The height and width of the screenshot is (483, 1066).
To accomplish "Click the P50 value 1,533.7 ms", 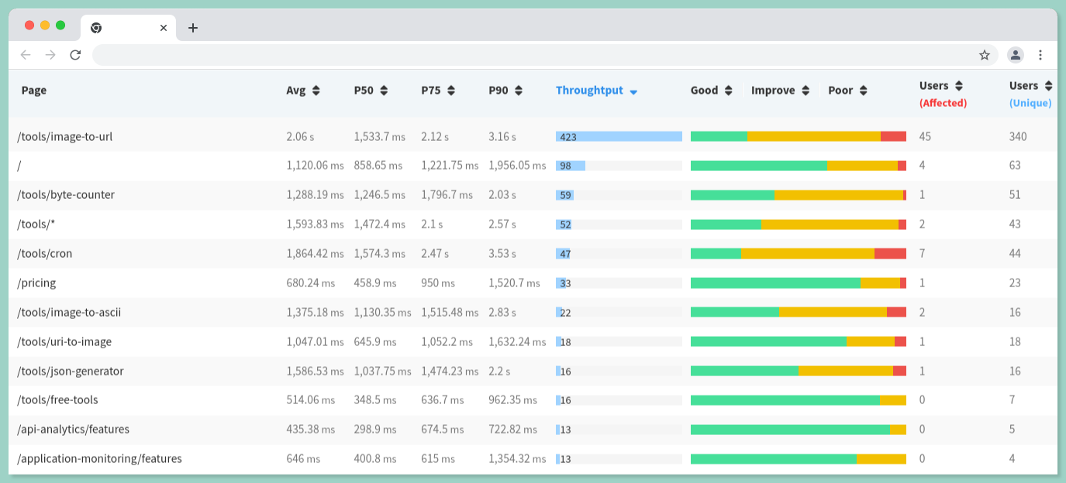I will tap(380, 136).
